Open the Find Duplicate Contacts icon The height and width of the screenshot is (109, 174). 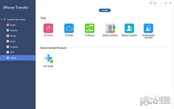point(148,28)
